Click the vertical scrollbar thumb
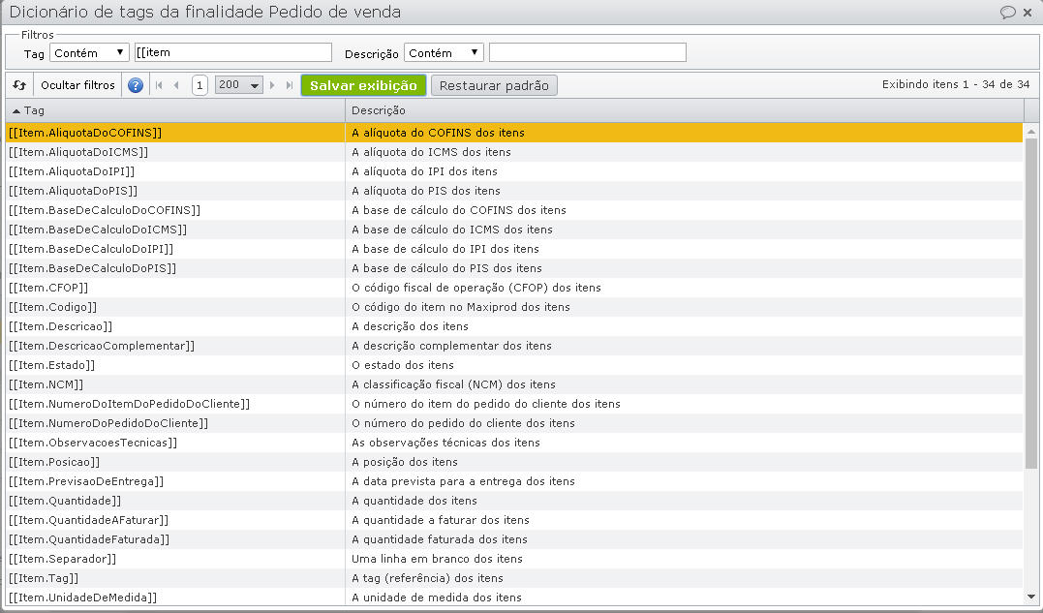Image resolution: width=1043 pixels, height=613 pixels. 1031,303
